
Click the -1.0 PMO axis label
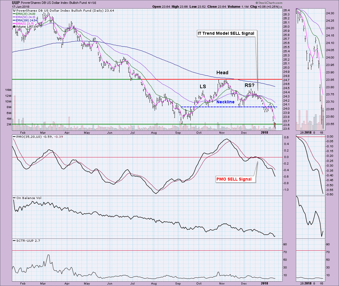click(286, 190)
